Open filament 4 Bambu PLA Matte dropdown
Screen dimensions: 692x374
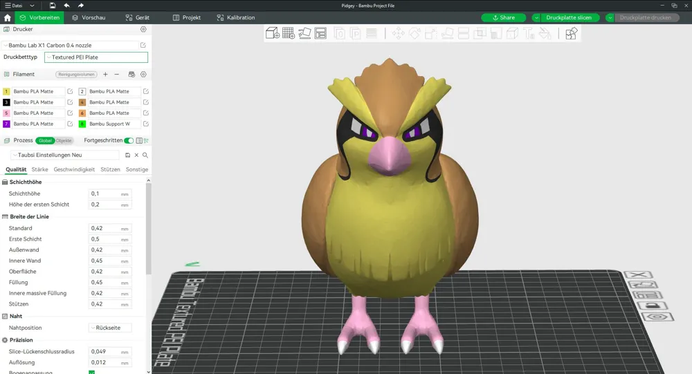point(114,102)
